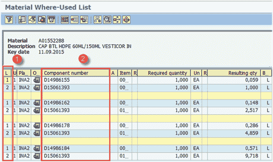
Task: Select the L level column header
Action: pos(7,73)
